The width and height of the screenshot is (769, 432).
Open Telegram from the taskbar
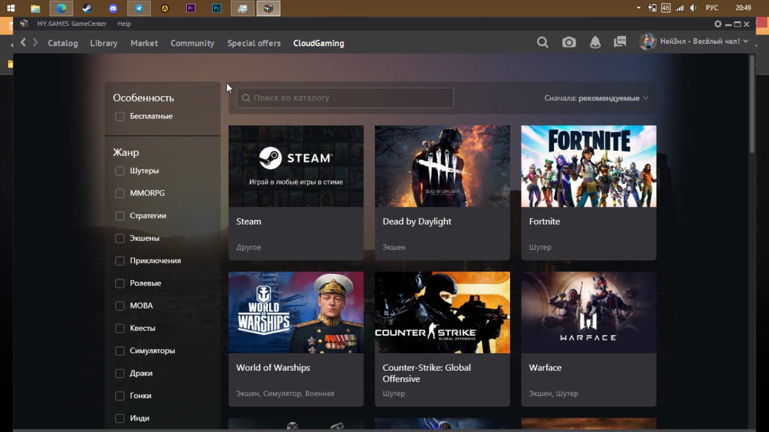click(139, 8)
